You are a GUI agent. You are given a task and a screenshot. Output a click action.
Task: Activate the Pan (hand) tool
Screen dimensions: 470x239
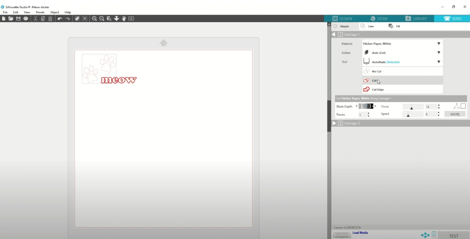coord(124,18)
